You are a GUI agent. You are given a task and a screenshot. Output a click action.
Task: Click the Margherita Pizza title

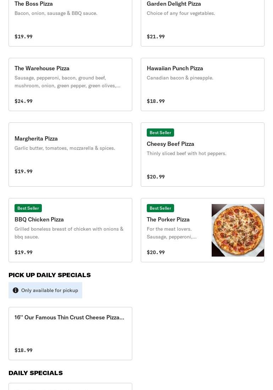pyautogui.click(x=36, y=138)
